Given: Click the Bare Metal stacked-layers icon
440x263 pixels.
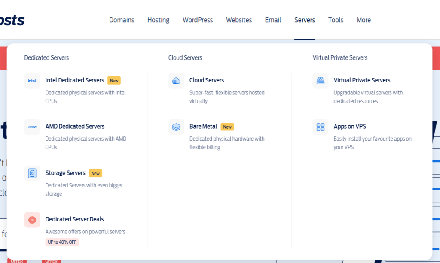Looking at the screenshot, I should coord(176,127).
